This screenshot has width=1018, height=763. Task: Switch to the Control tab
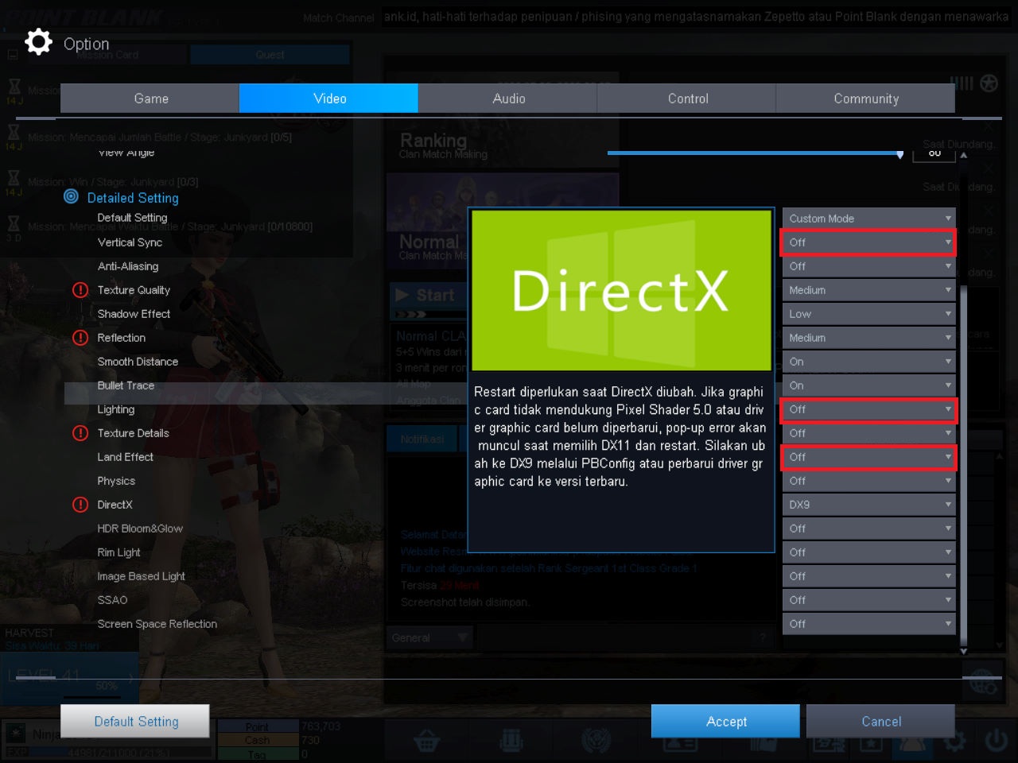(687, 99)
